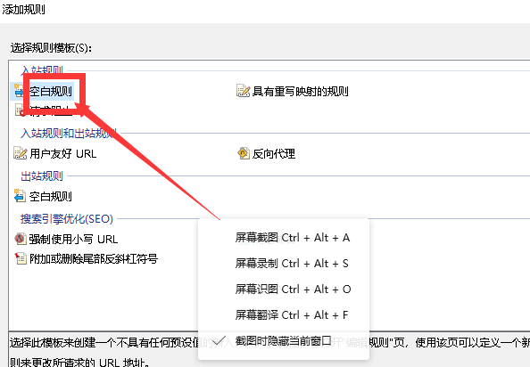Click the 具有重写映射的规则 icon
The width and height of the screenshot is (530, 367).
[x=243, y=91]
